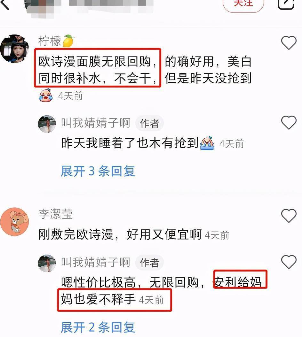Tap the second 叫我婧婧子啊 author avatar
This screenshot has height=337, width=302.
pos(47,263)
